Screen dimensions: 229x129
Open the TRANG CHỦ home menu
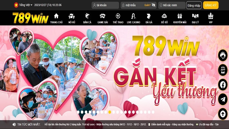[56, 18]
